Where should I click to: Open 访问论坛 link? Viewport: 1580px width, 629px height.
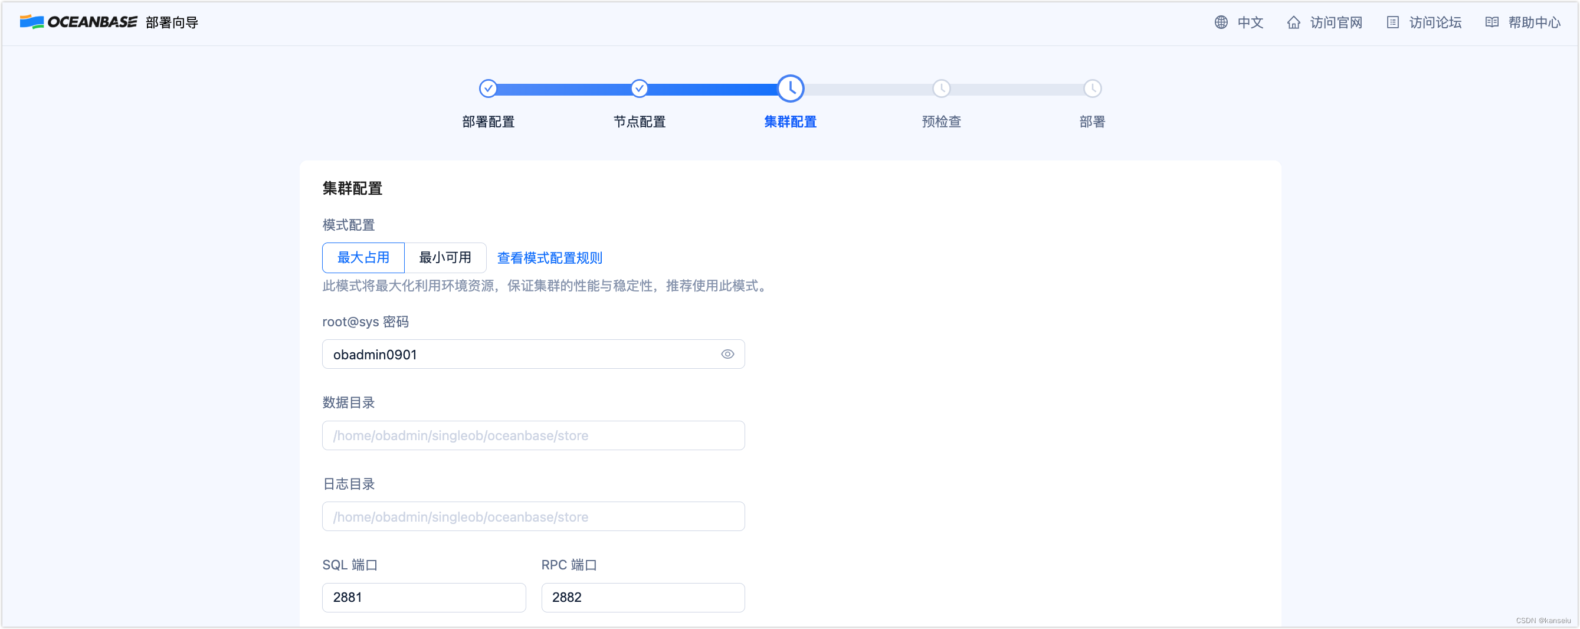click(x=1435, y=22)
